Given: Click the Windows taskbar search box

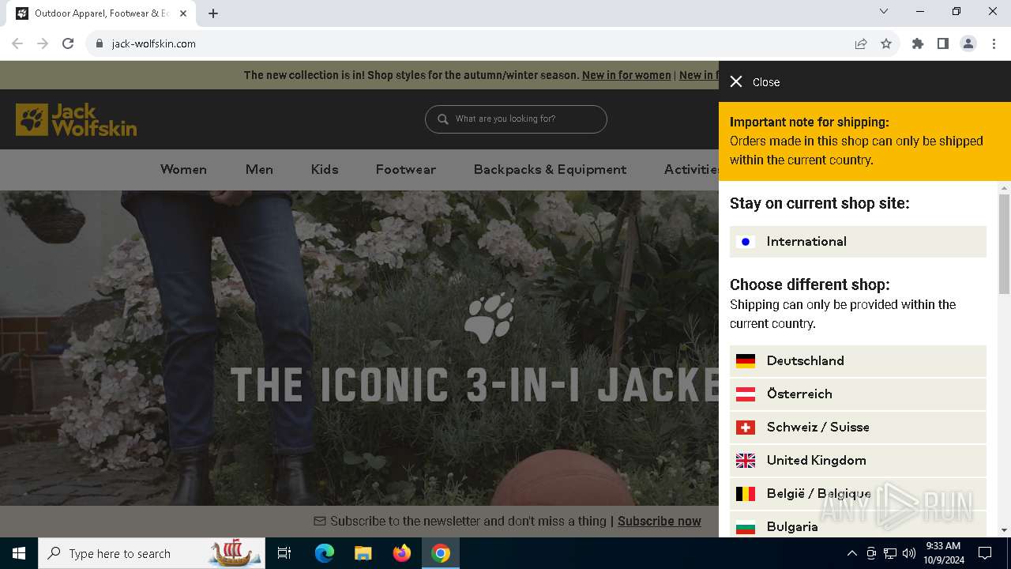Looking at the screenshot, I should click(152, 553).
